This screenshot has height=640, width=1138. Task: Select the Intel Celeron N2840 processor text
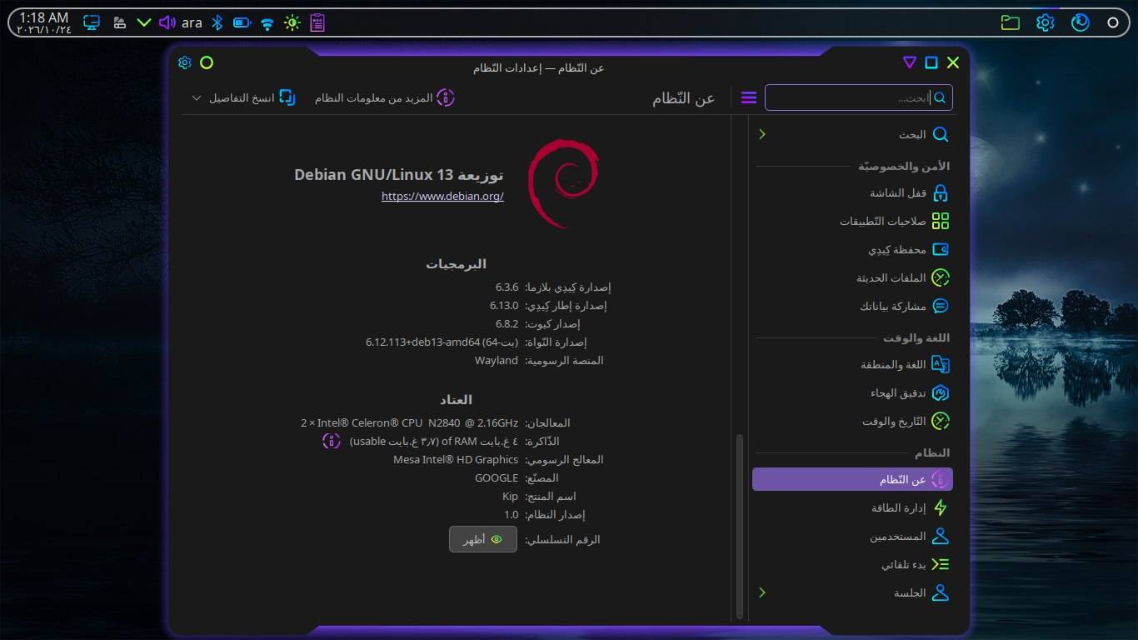point(409,422)
